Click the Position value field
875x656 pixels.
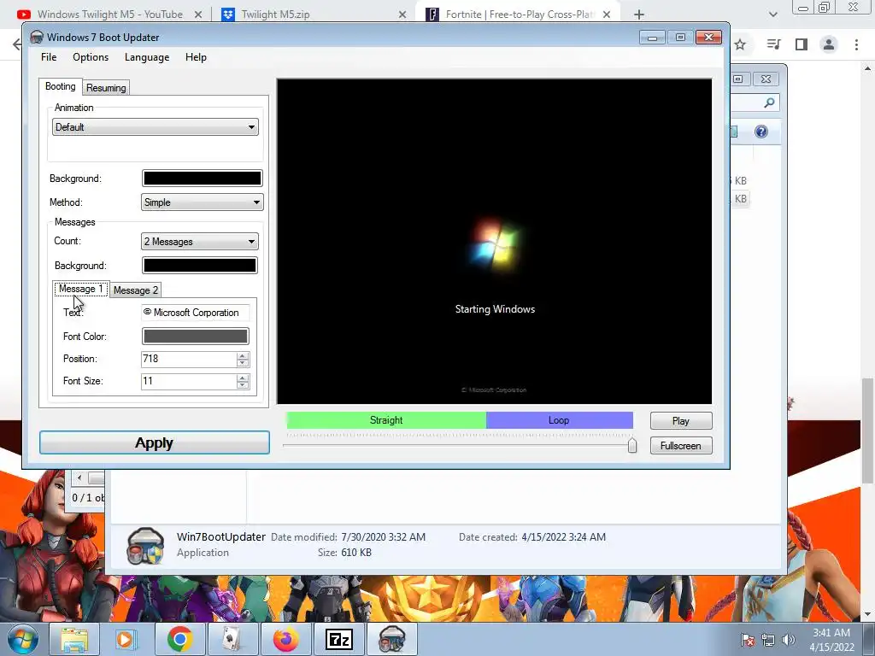(189, 359)
